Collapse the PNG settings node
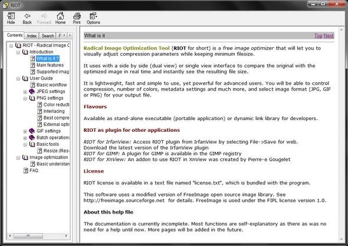This screenshot has height=246, width=348. 25,98
